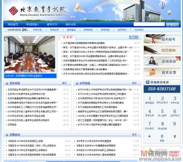
Task: Open the 咨询活动 banner icon
Action: (x=162, y=61)
